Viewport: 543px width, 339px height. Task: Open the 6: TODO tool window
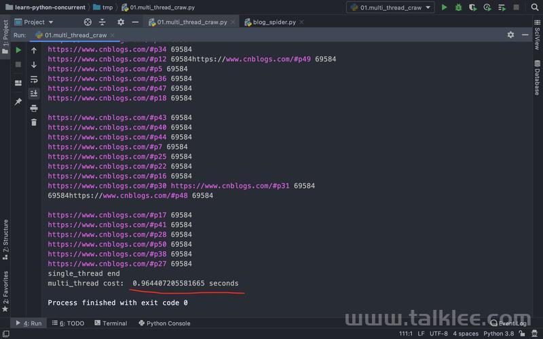coord(69,323)
